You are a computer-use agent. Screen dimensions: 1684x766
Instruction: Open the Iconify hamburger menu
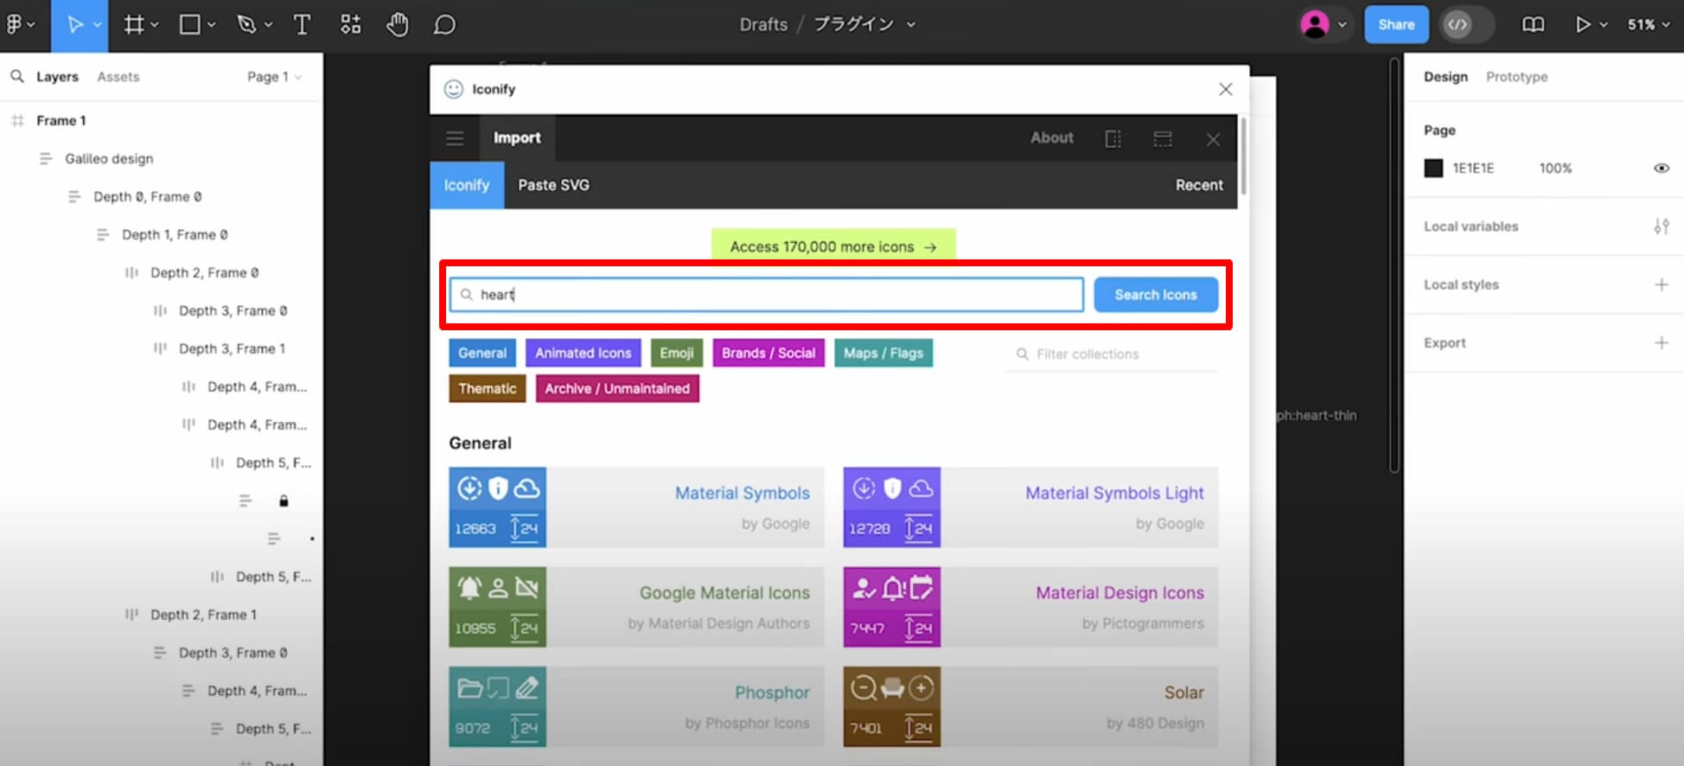coord(455,138)
